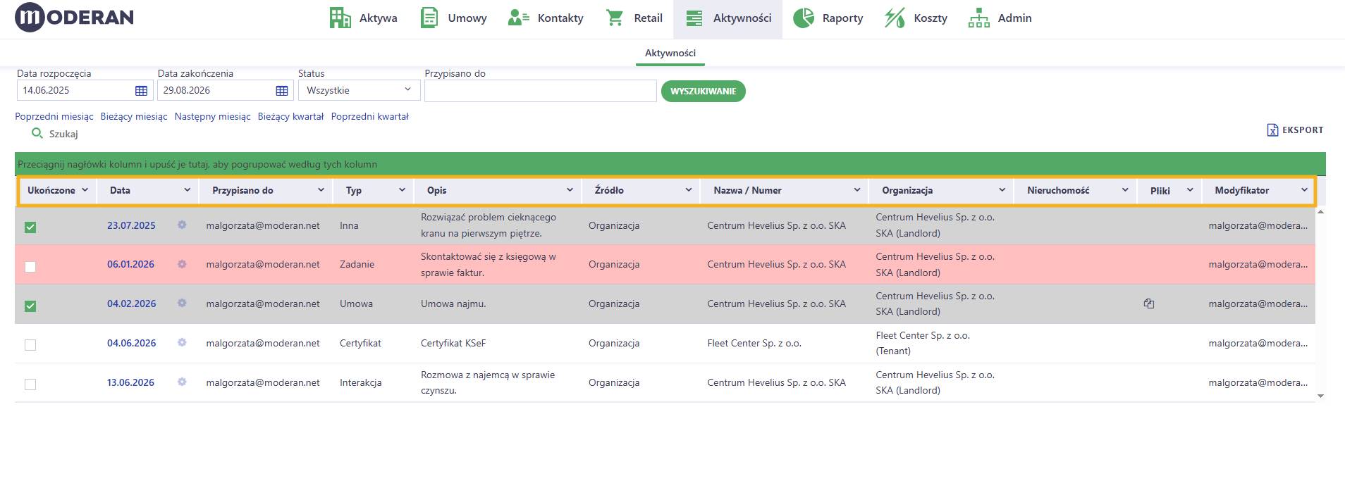Open the Typ column header menu
1345x488 pixels.
point(402,190)
